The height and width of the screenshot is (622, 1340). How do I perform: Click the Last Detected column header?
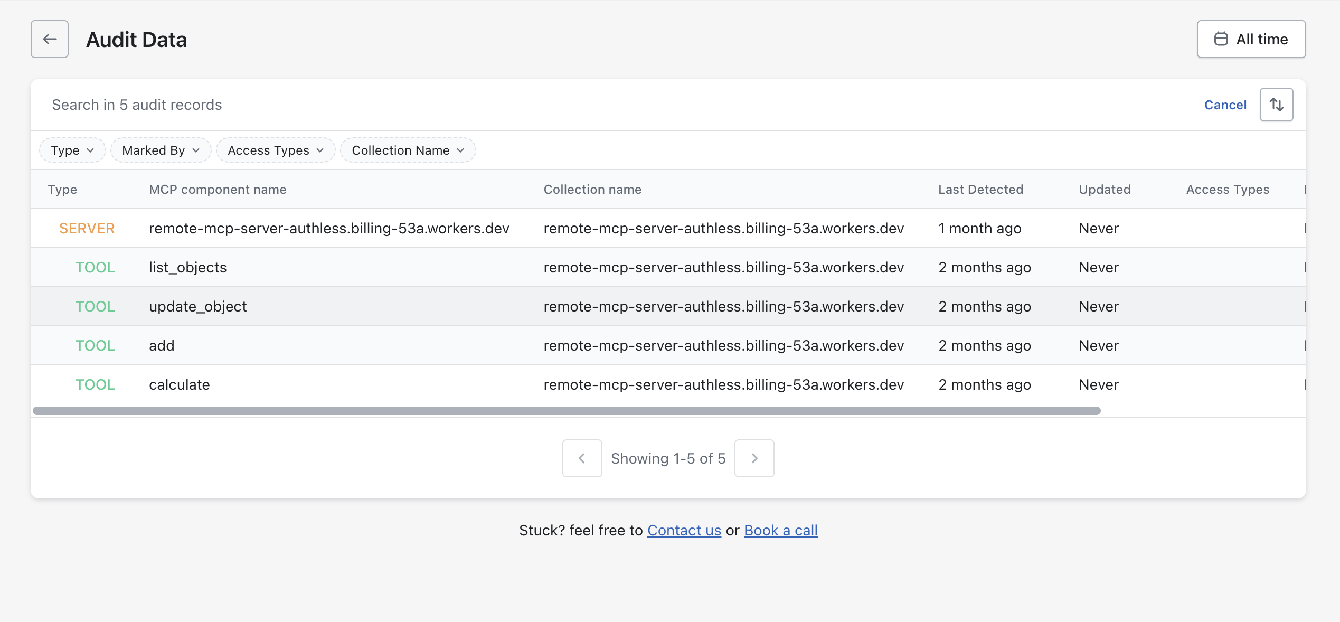tap(980, 190)
